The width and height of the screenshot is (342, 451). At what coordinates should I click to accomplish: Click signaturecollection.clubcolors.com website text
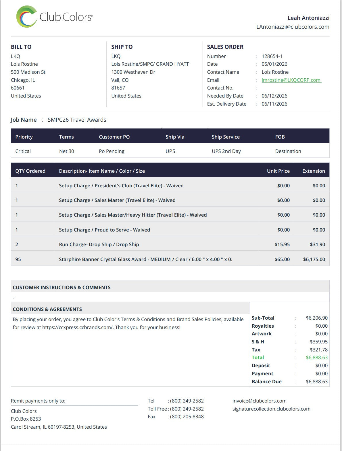point(271,409)
